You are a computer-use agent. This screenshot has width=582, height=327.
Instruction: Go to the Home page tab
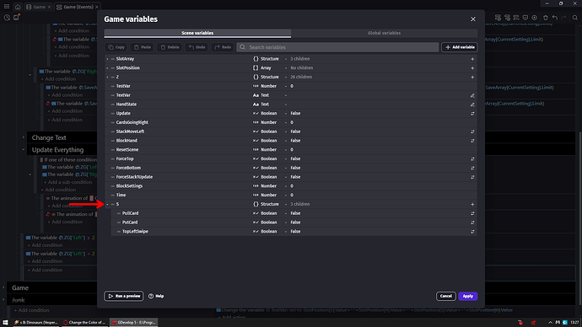click(x=18, y=7)
